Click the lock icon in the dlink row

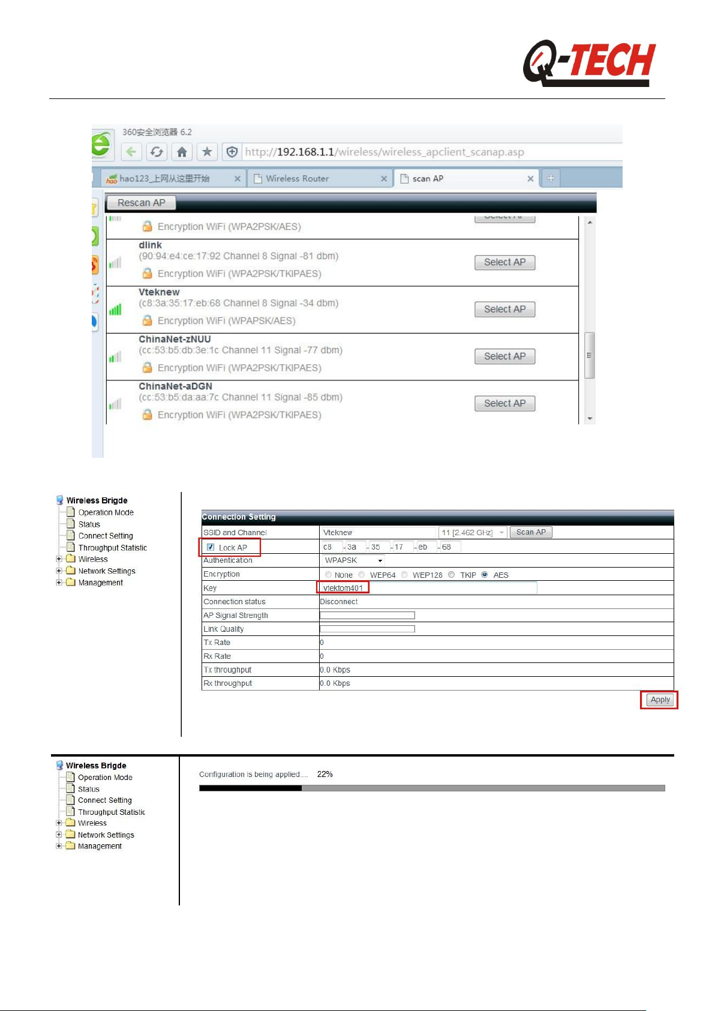(147, 273)
